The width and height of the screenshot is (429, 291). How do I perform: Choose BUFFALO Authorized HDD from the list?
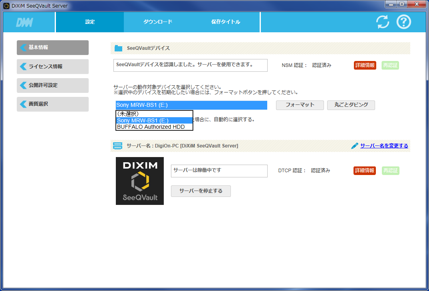click(154, 127)
